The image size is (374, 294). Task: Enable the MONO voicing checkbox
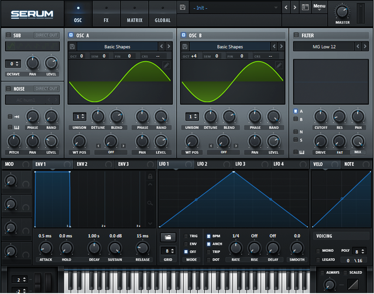click(x=317, y=251)
